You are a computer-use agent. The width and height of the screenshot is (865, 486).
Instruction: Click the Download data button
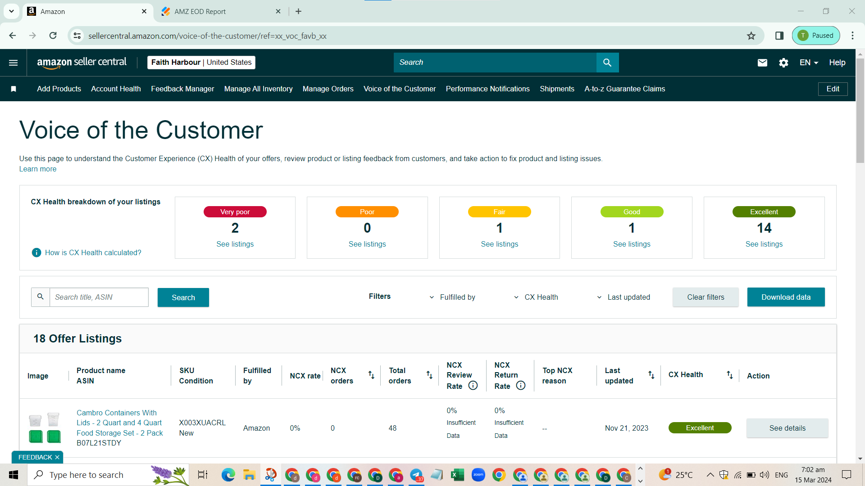(786, 297)
